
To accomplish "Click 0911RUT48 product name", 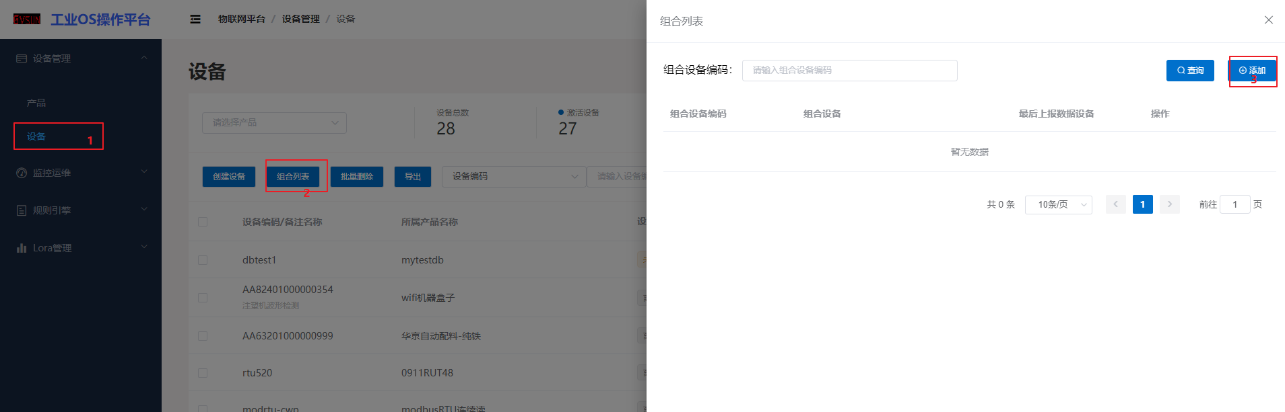I will [427, 373].
